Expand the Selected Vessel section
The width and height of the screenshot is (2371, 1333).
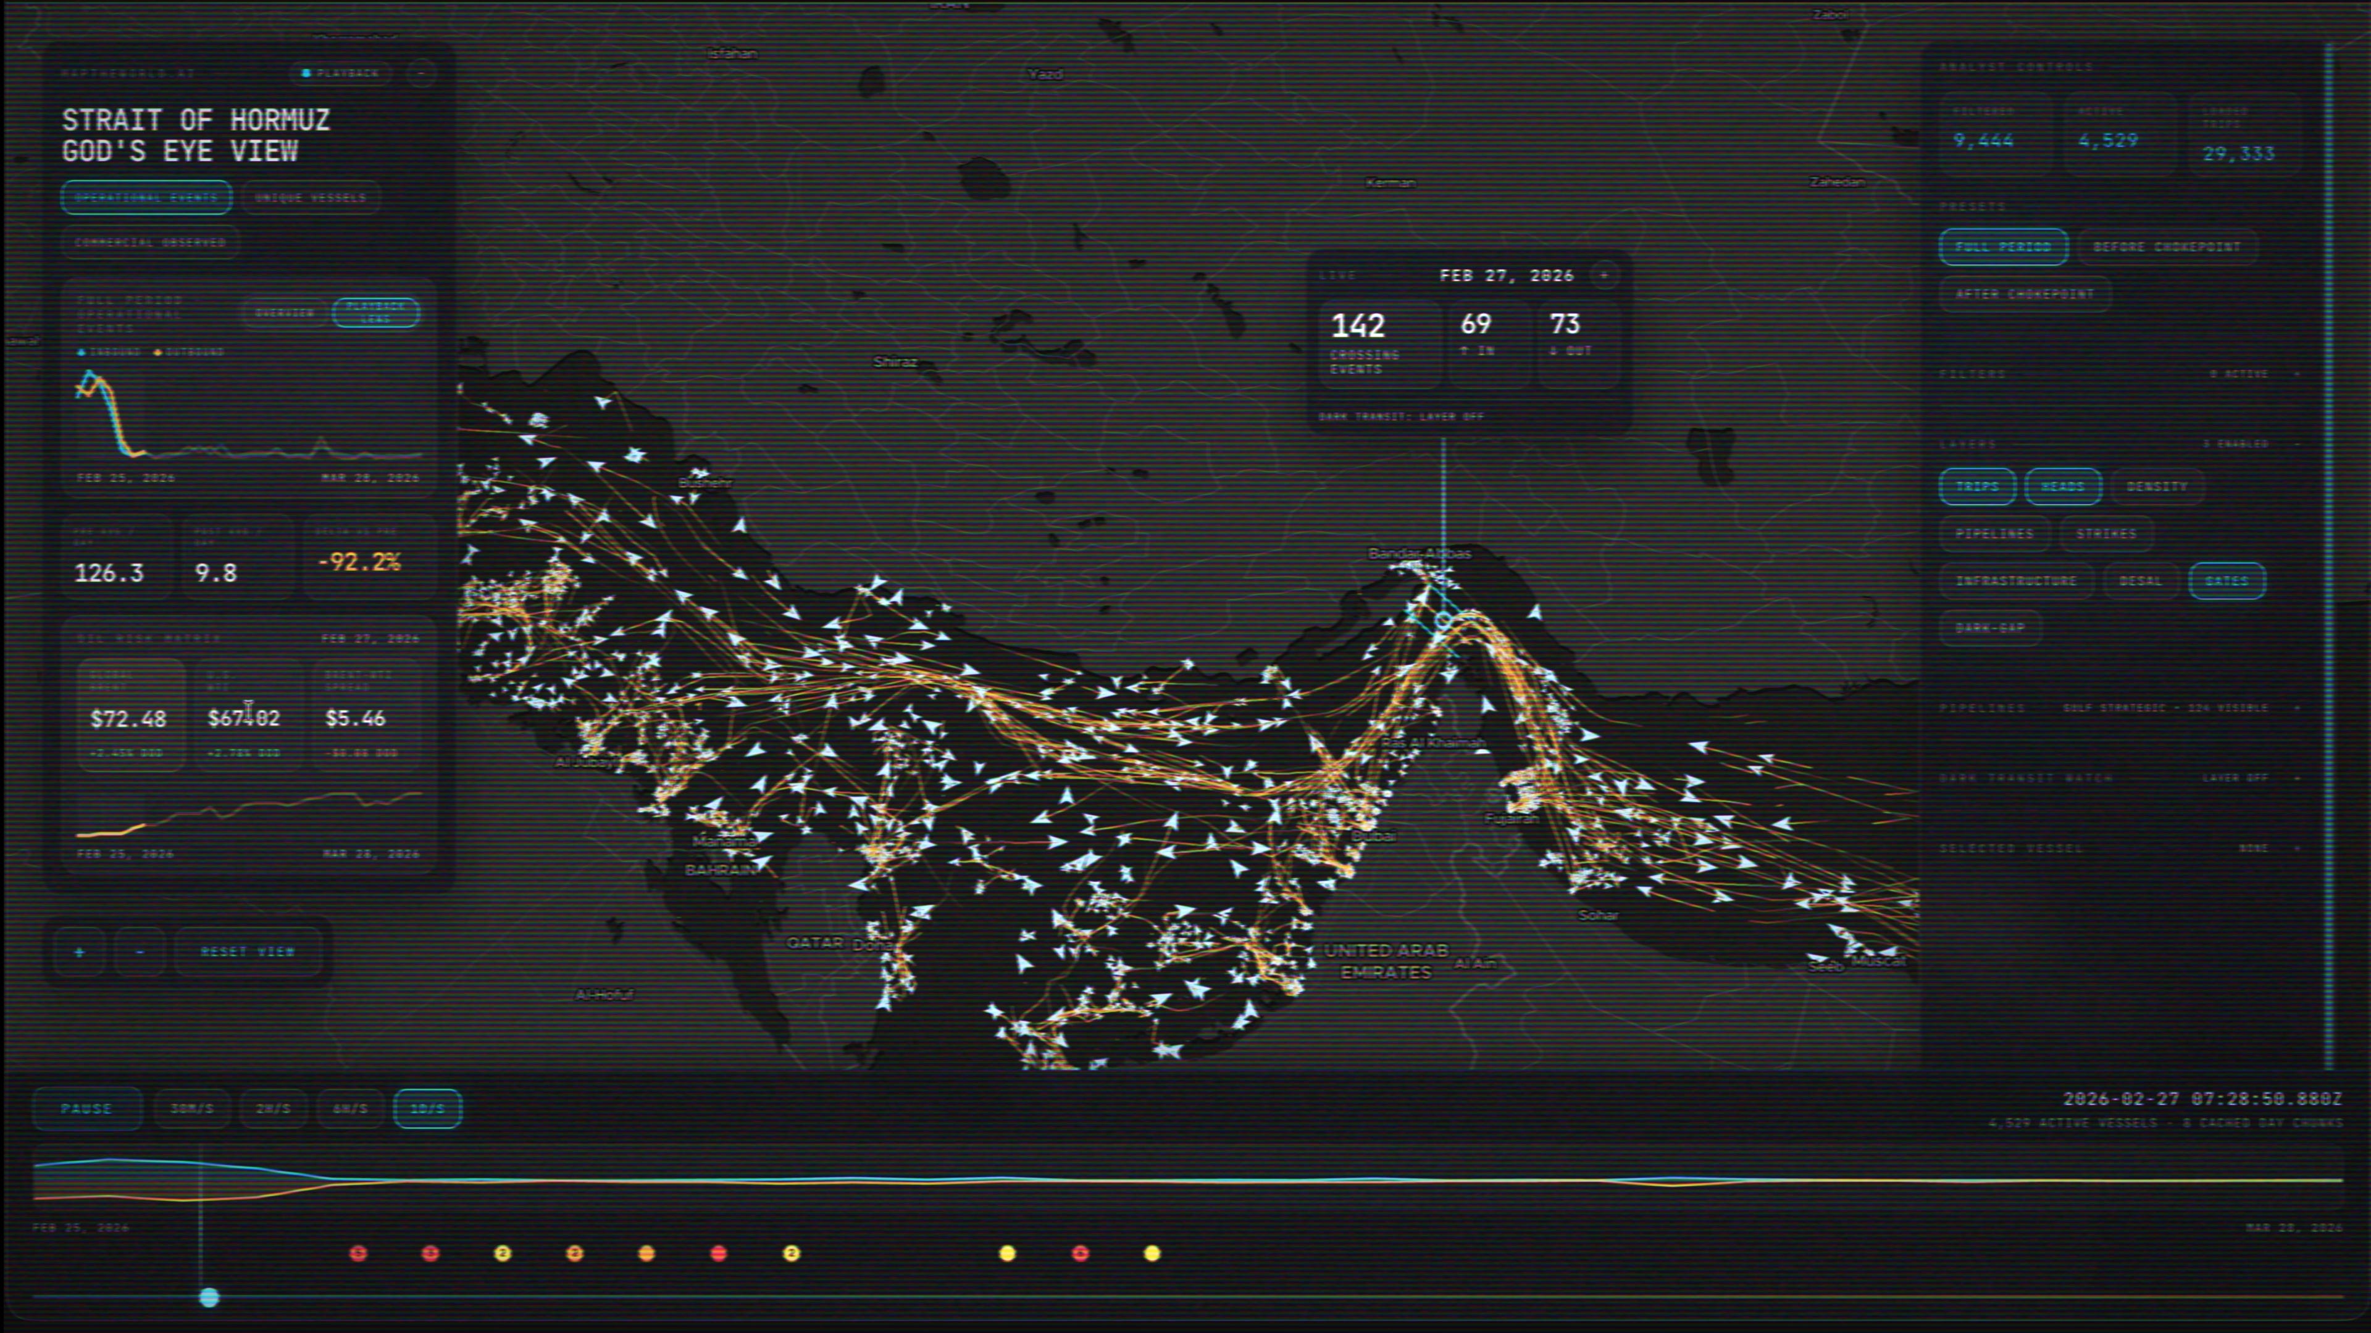click(x=2298, y=848)
